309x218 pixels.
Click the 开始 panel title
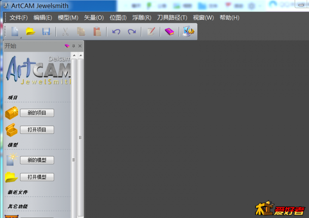tap(11, 46)
